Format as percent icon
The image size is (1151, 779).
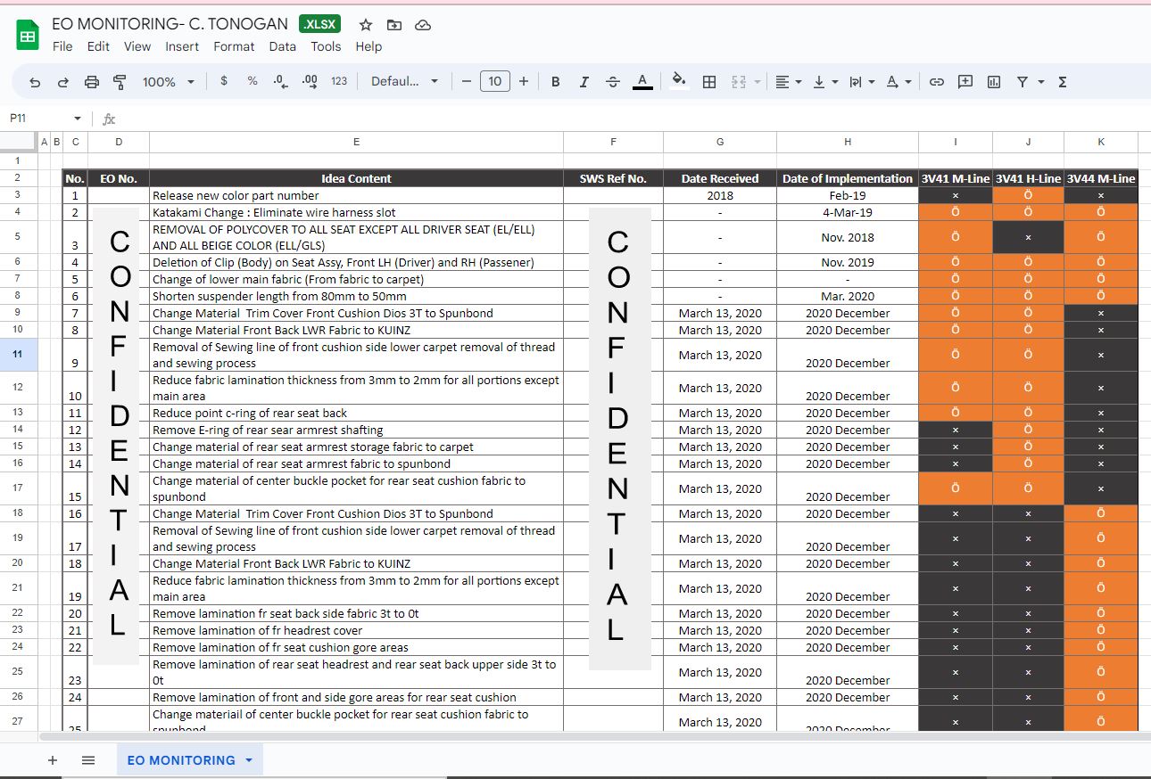tap(253, 81)
